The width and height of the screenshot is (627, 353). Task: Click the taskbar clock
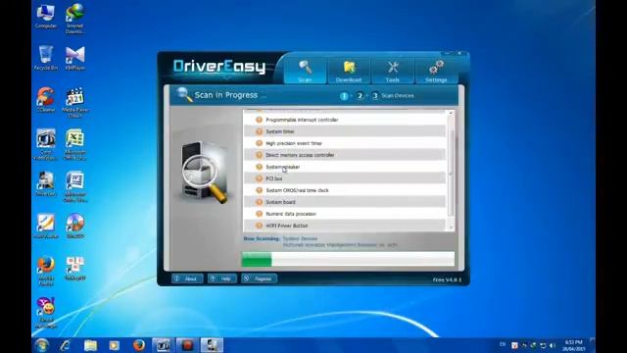coord(574,345)
